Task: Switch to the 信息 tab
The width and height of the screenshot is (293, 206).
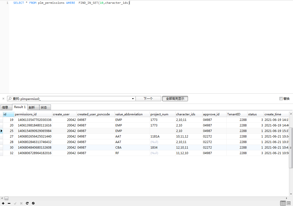Action: 6,107
